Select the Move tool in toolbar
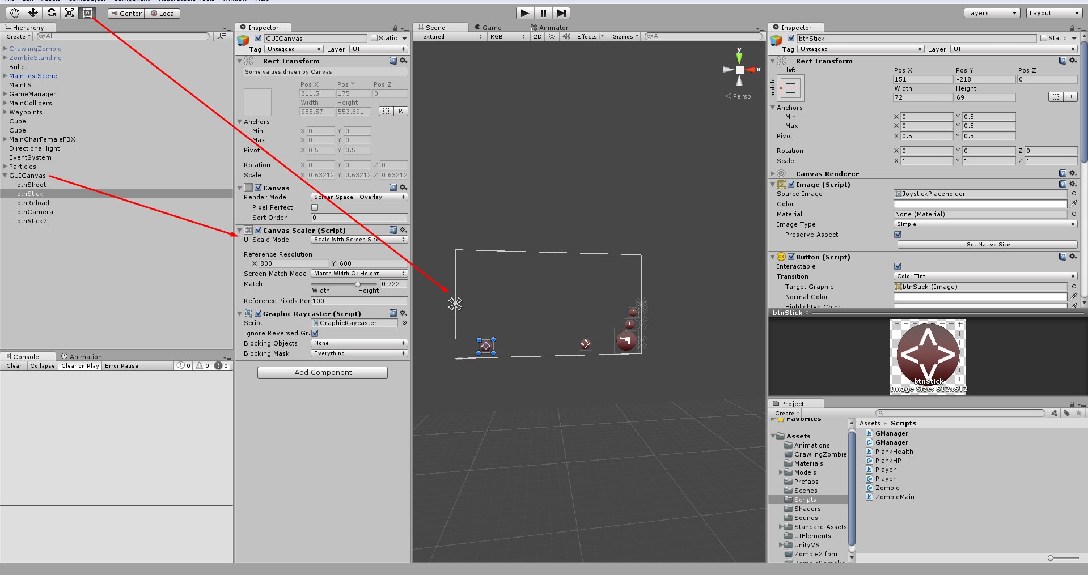Image resolution: width=1088 pixels, height=575 pixels. [33, 12]
